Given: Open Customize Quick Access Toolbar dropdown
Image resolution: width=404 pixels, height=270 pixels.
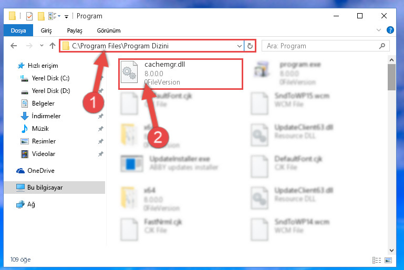Looking at the screenshot, I should click(67, 17).
